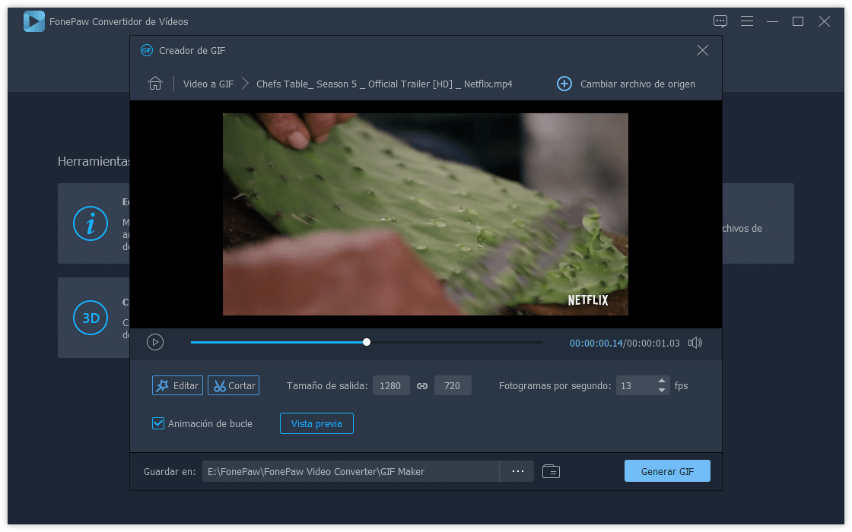Mute the volume speaker icon
The image size is (852, 532).
click(695, 343)
